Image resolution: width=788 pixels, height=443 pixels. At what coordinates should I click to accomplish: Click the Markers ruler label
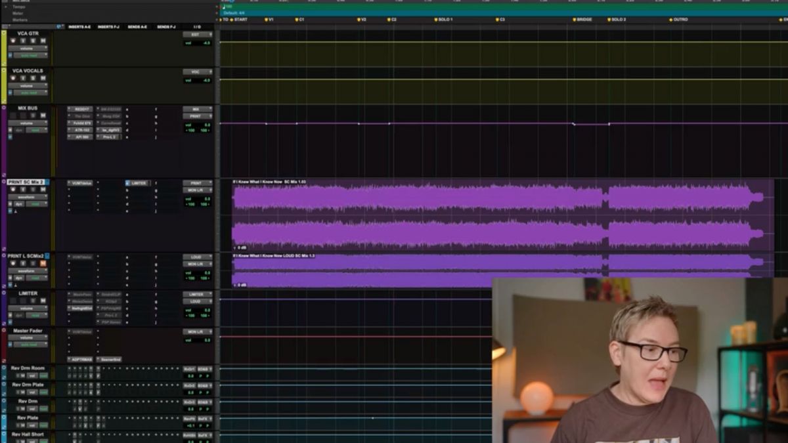coord(20,19)
